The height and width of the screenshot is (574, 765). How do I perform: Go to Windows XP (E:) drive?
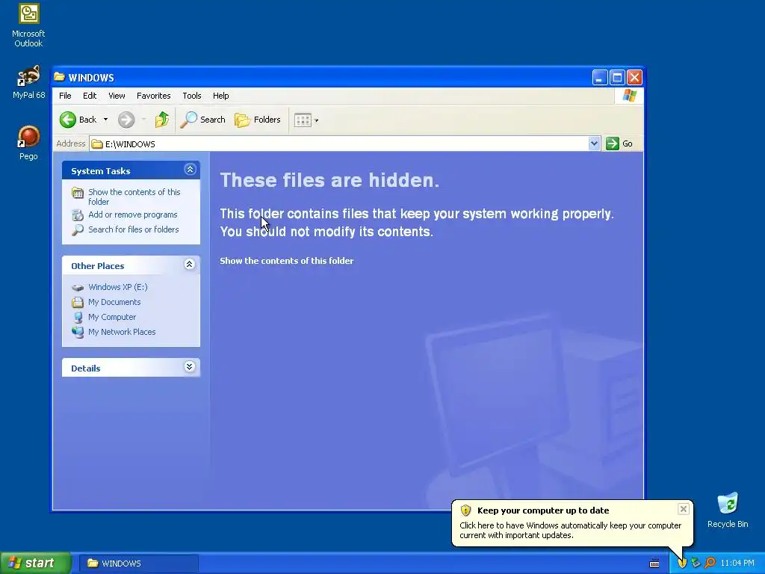click(117, 287)
